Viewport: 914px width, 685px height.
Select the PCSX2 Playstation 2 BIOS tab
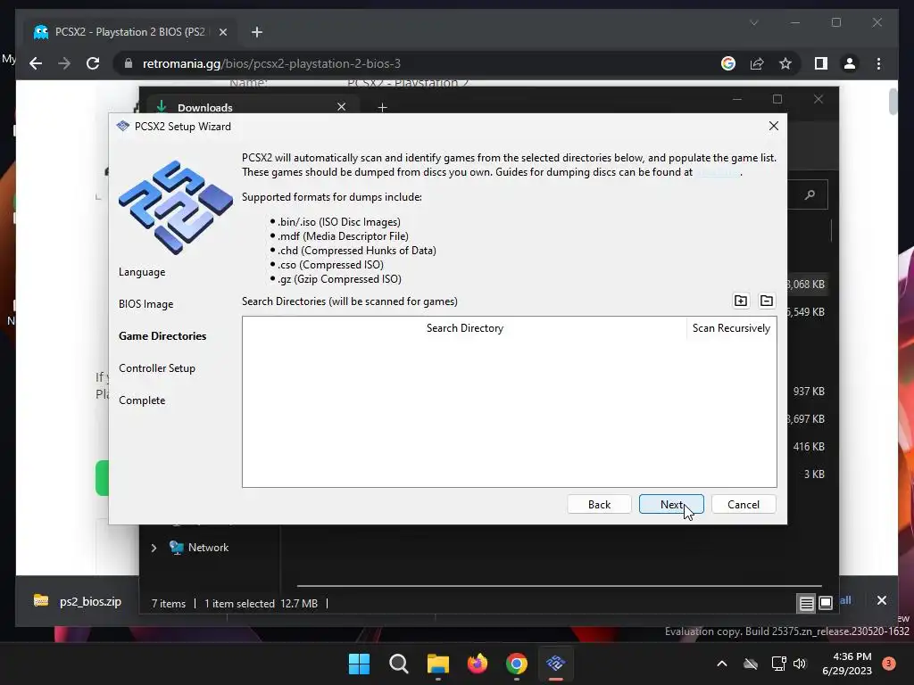129,32
